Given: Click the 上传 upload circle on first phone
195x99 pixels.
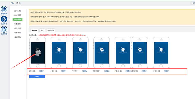Looking at the screenshot, I should tap(38, 53).
